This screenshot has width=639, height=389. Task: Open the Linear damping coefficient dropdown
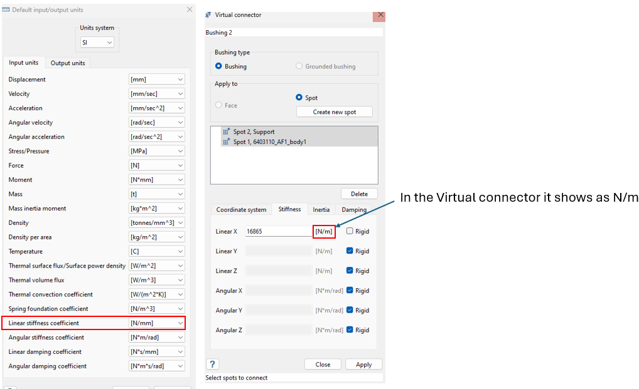157,351
